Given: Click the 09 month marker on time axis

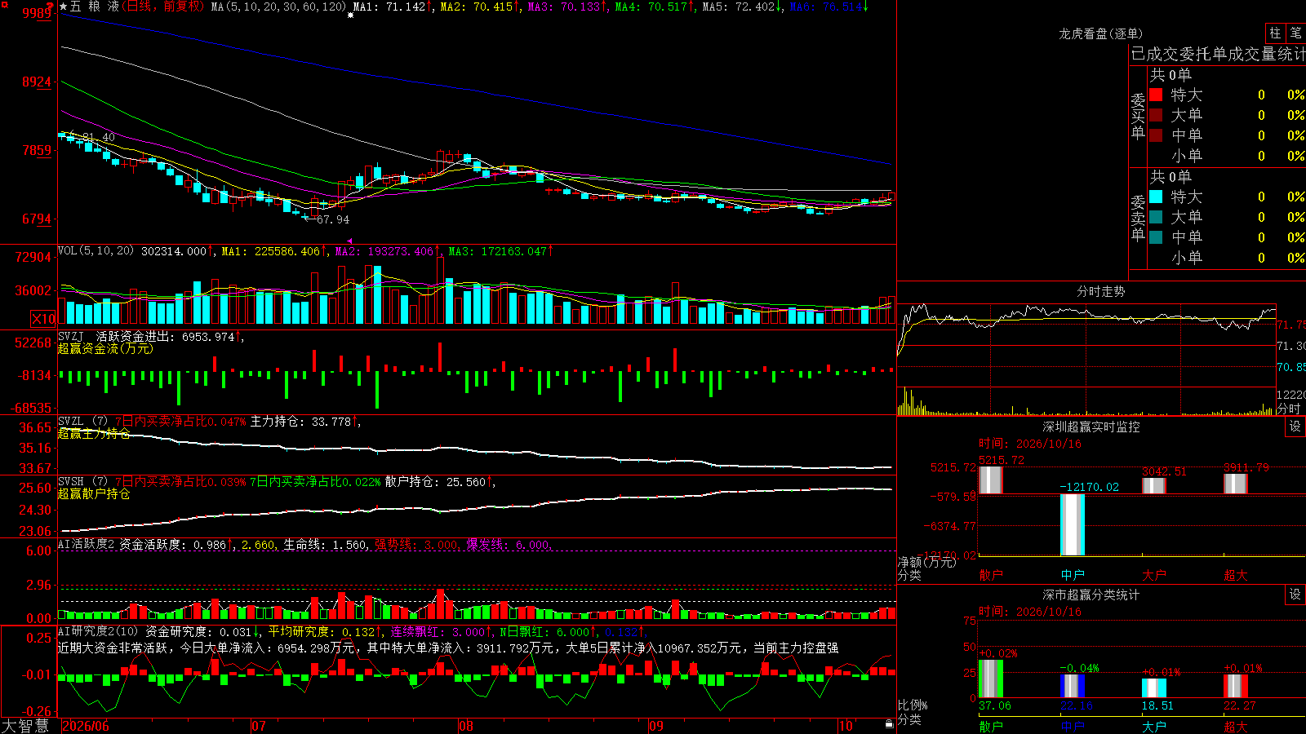Looking at the screenshot, I should [x=656, y=726].
